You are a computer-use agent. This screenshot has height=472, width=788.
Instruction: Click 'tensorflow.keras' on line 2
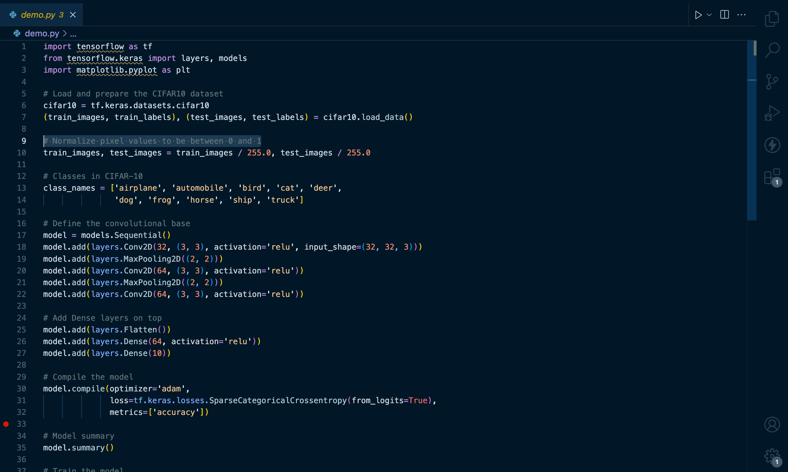tap(105, 58)
